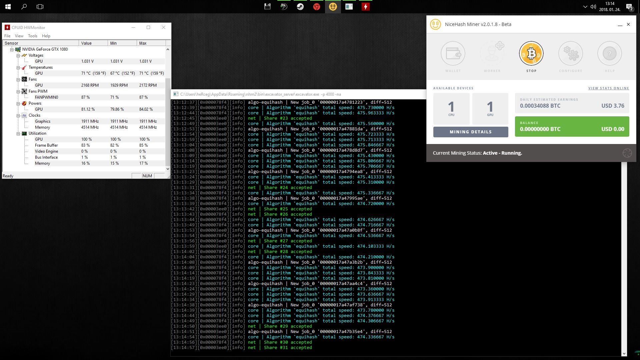Click the HWMonitor vertical scrollbar down arrow
This screenshot has height=360, width=640.
click(168, 169)
